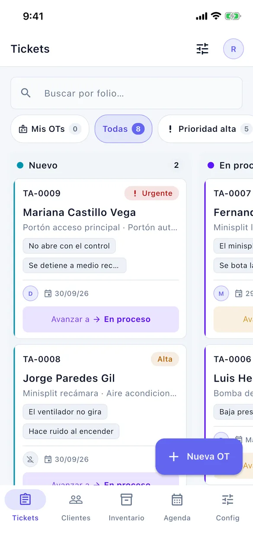Switch to the Tickets tab

(25, 506)
